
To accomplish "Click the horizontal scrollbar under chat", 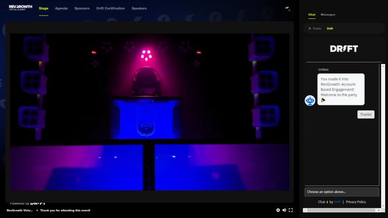I will [341, 210].
